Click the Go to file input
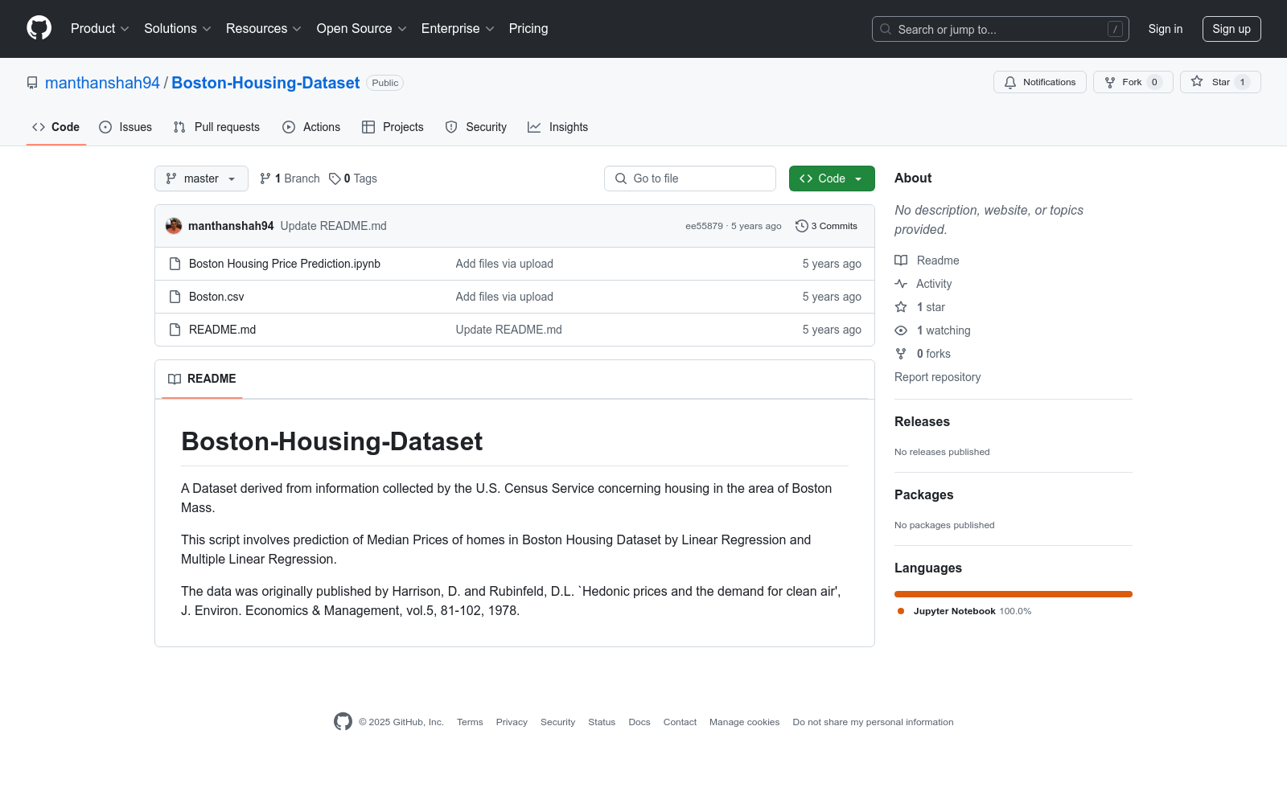Viewport: 1287px width, 804px height. [x=690, y=178]
